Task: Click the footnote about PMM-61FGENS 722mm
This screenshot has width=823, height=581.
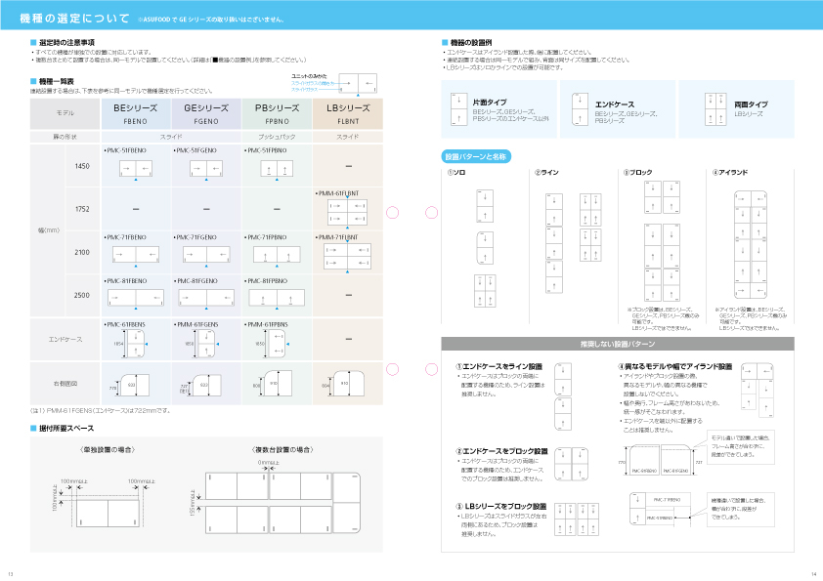Action: (x=101, y=410)
